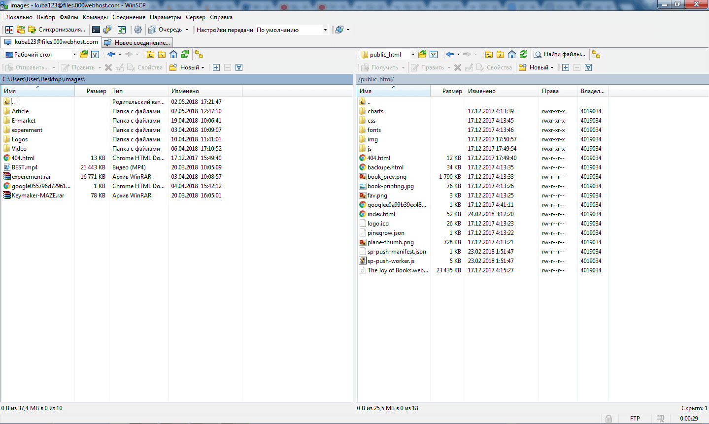Open the Файлы menu
This screenshot has height=424, width=709.
tap(69, 17)
